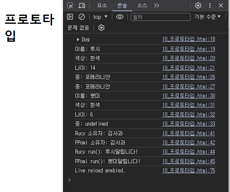This screenshot has height=192, width=230.
Task: Open the top JavaScript context dropdown
Action: (101, 17)
